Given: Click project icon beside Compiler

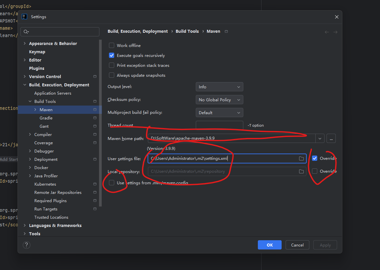Looking at the screenshot, I should tap(95, 134).
